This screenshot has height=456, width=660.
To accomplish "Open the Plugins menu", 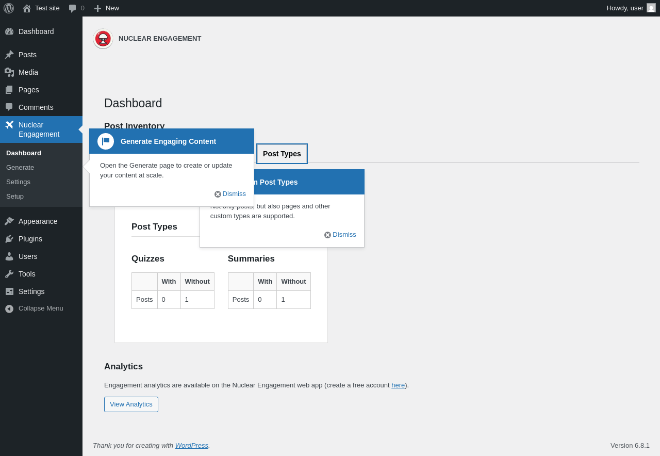I will pyautogui.click(x=41, y=239).
